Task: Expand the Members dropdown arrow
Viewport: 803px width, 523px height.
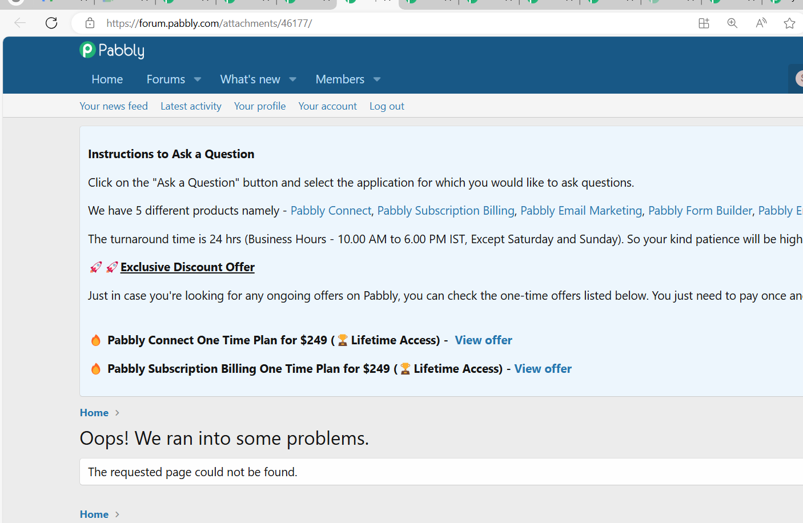Action: [x=377, y=79]
